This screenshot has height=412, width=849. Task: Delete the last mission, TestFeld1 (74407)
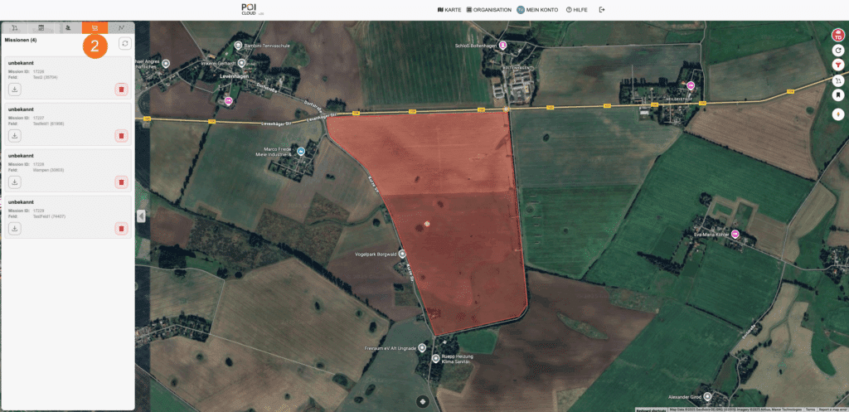coord(121,228)
